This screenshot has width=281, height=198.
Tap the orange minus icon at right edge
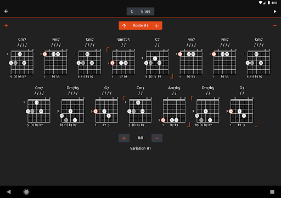[x=275, y=25]
